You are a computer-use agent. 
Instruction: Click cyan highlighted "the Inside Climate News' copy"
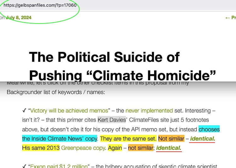click(59, 138)
